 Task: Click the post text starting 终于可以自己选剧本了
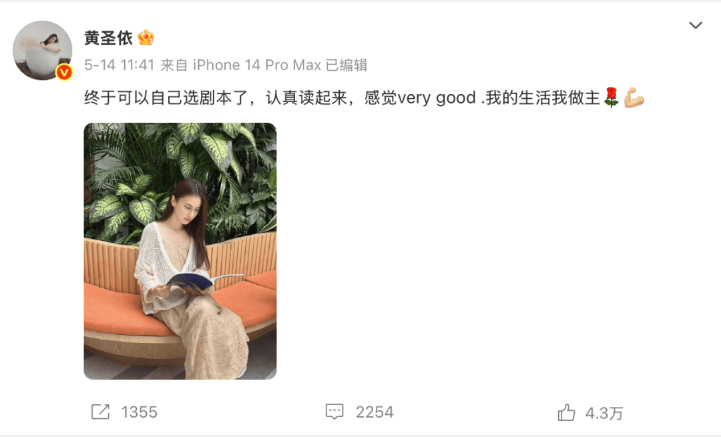pyautogui.click(x=365, y=98)
